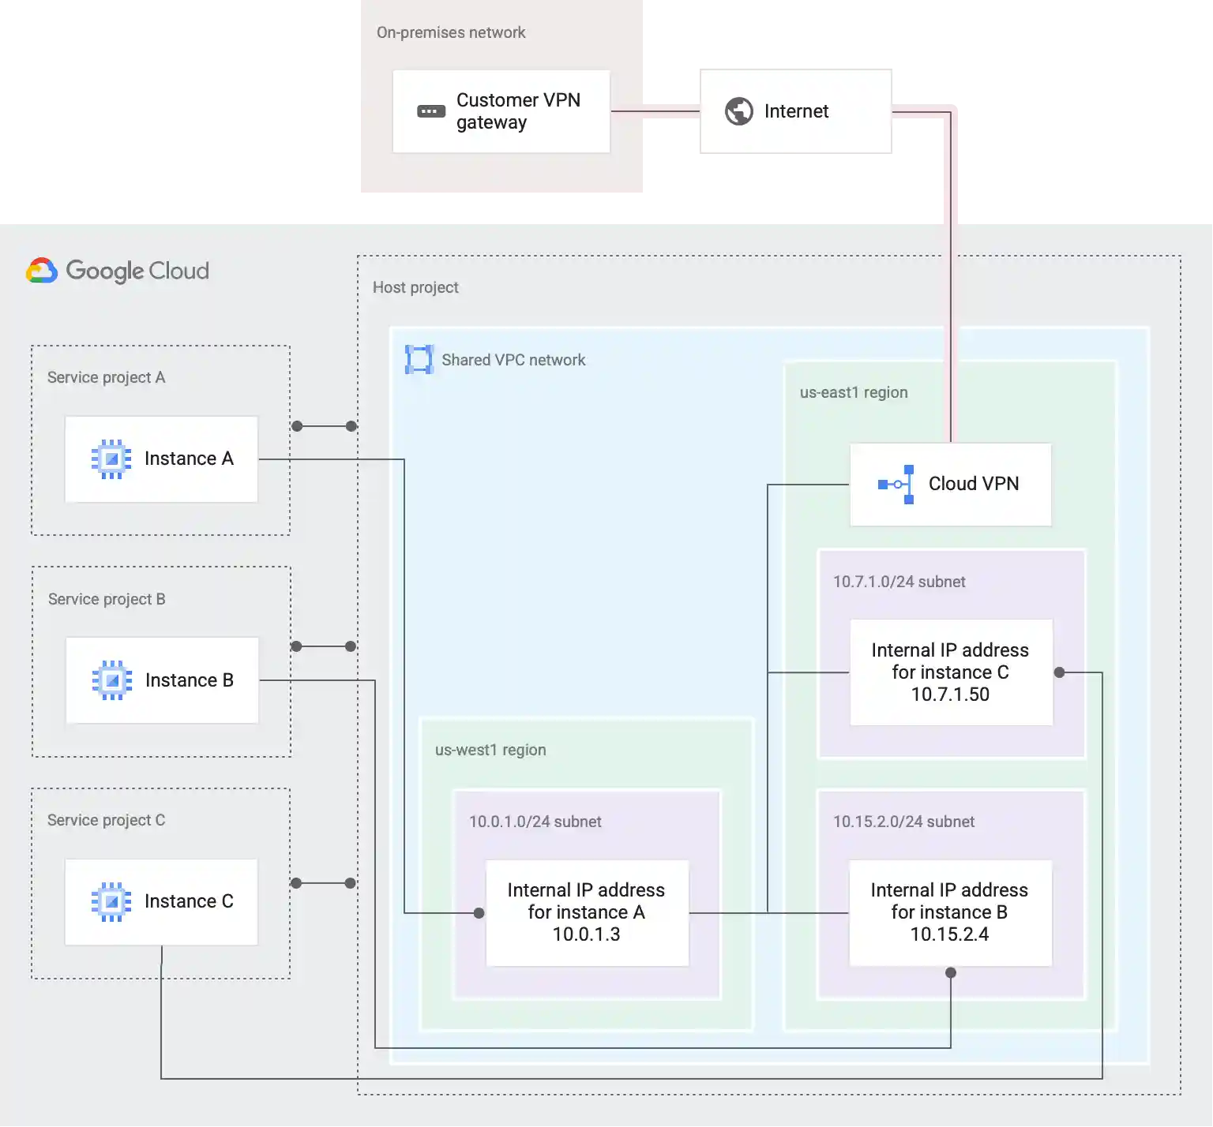This screenshot has width=1213, height=1127.
Task: Click the "10.0.1.0/24 subnet" label
Action: tap(535, 822)
